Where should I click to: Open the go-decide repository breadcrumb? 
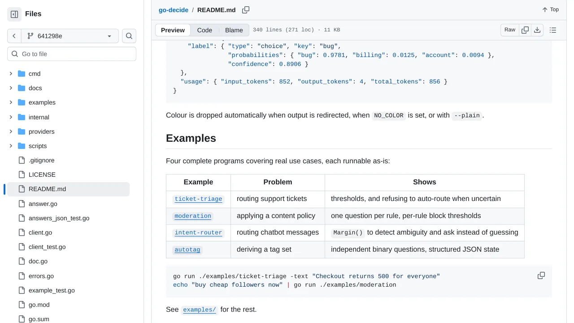(174, 10)
